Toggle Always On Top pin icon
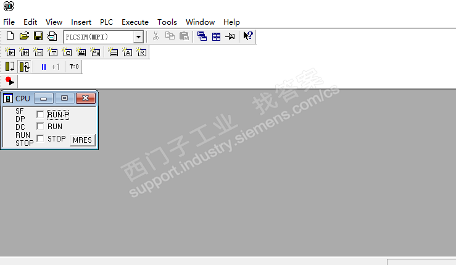 pyautogui.click(x=230, y=36)
